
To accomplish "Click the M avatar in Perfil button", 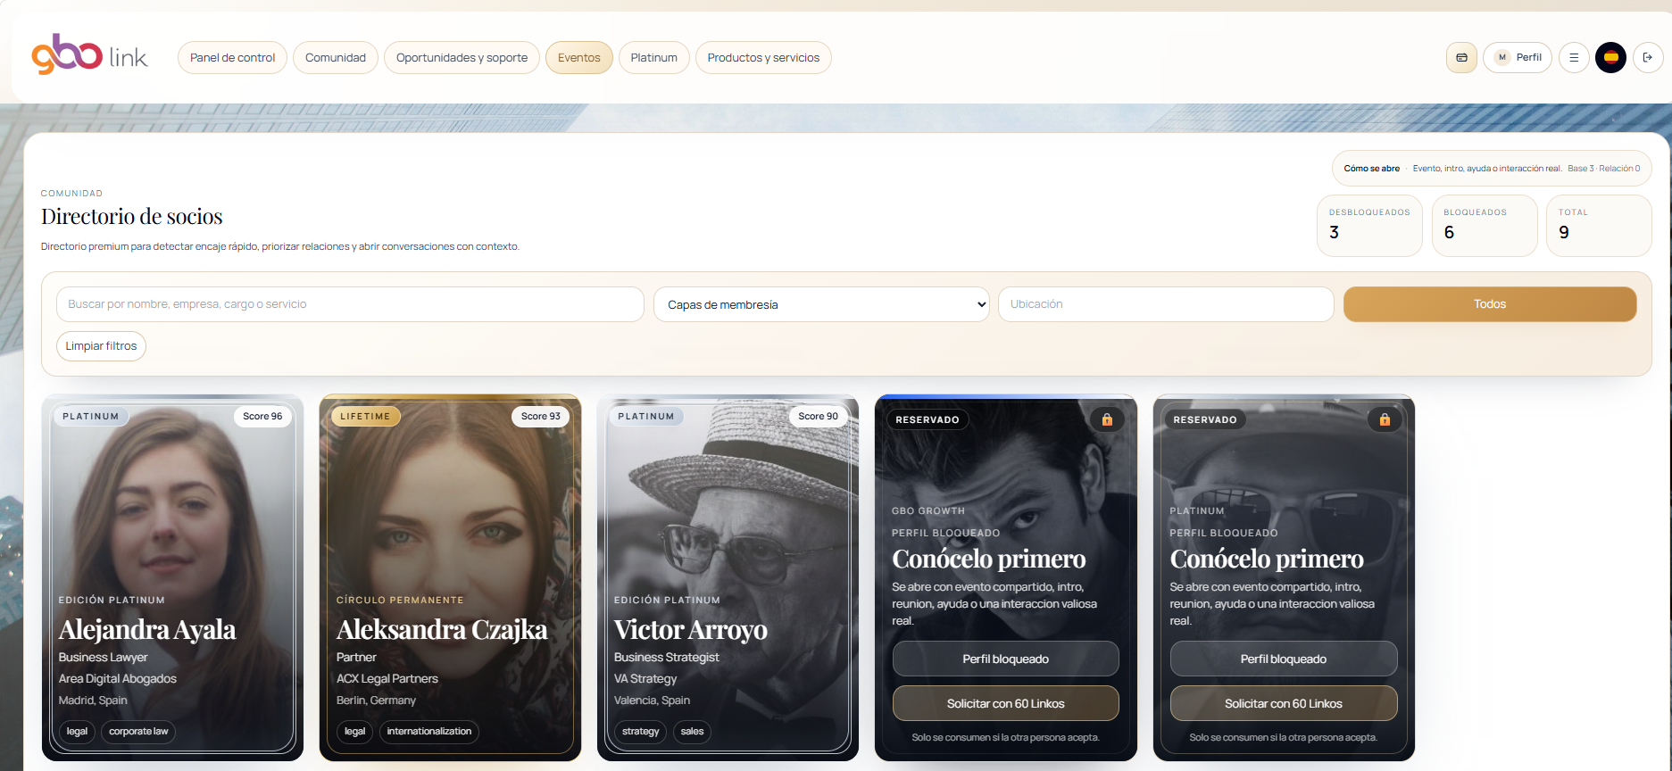I will pyautogui.click(x=1502, y=57).
